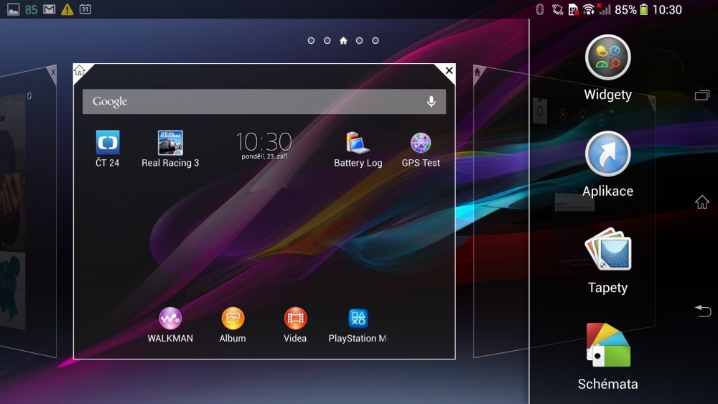This screenshot has height=404, width=718.
Task: Click the Google search bar
Action: [x=264, y=102]
